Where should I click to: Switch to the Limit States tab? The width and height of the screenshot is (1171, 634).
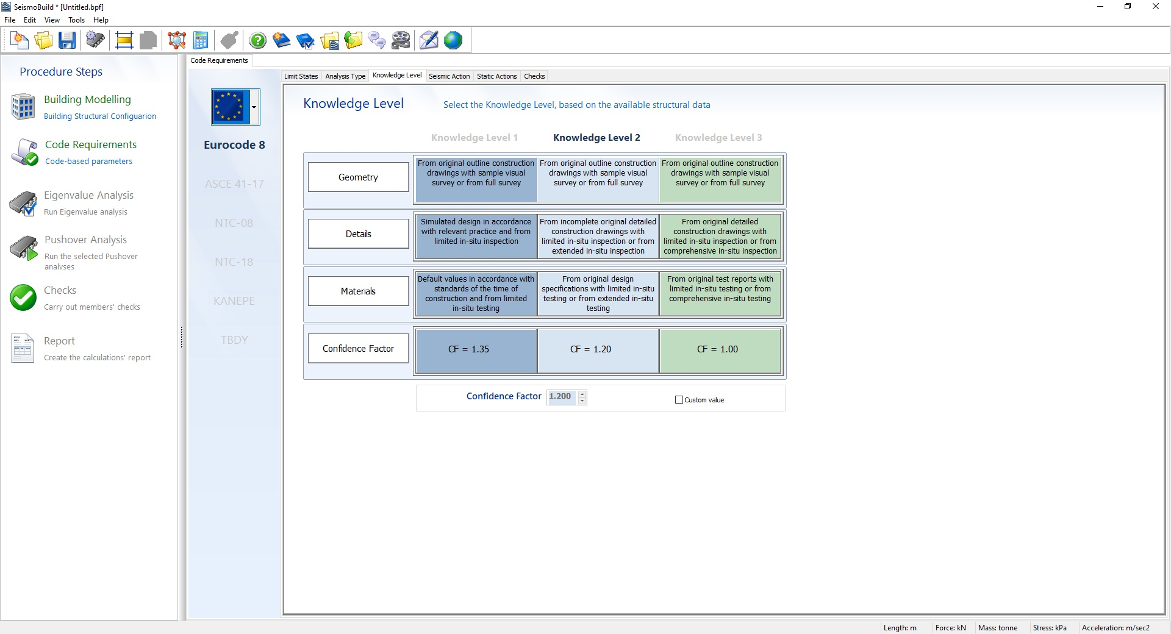tap(301, 76)
